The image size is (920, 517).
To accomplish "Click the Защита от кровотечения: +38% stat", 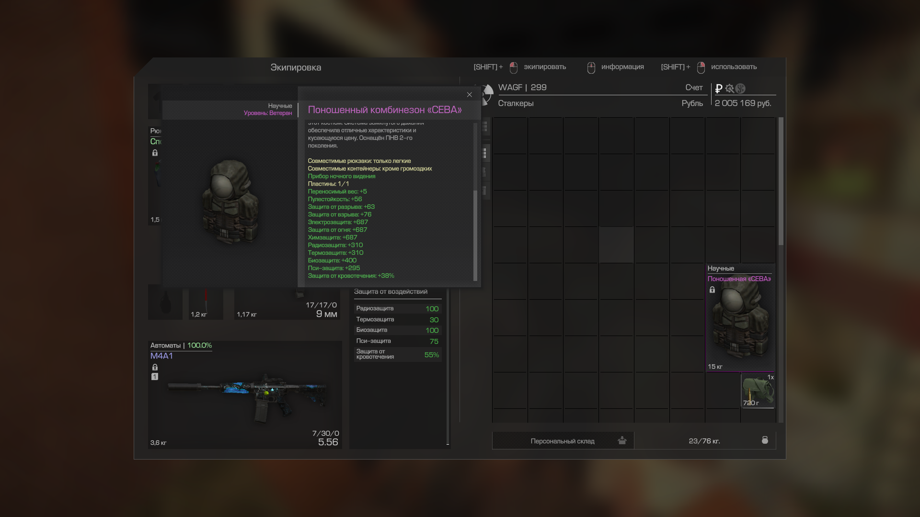I will 351,276.
